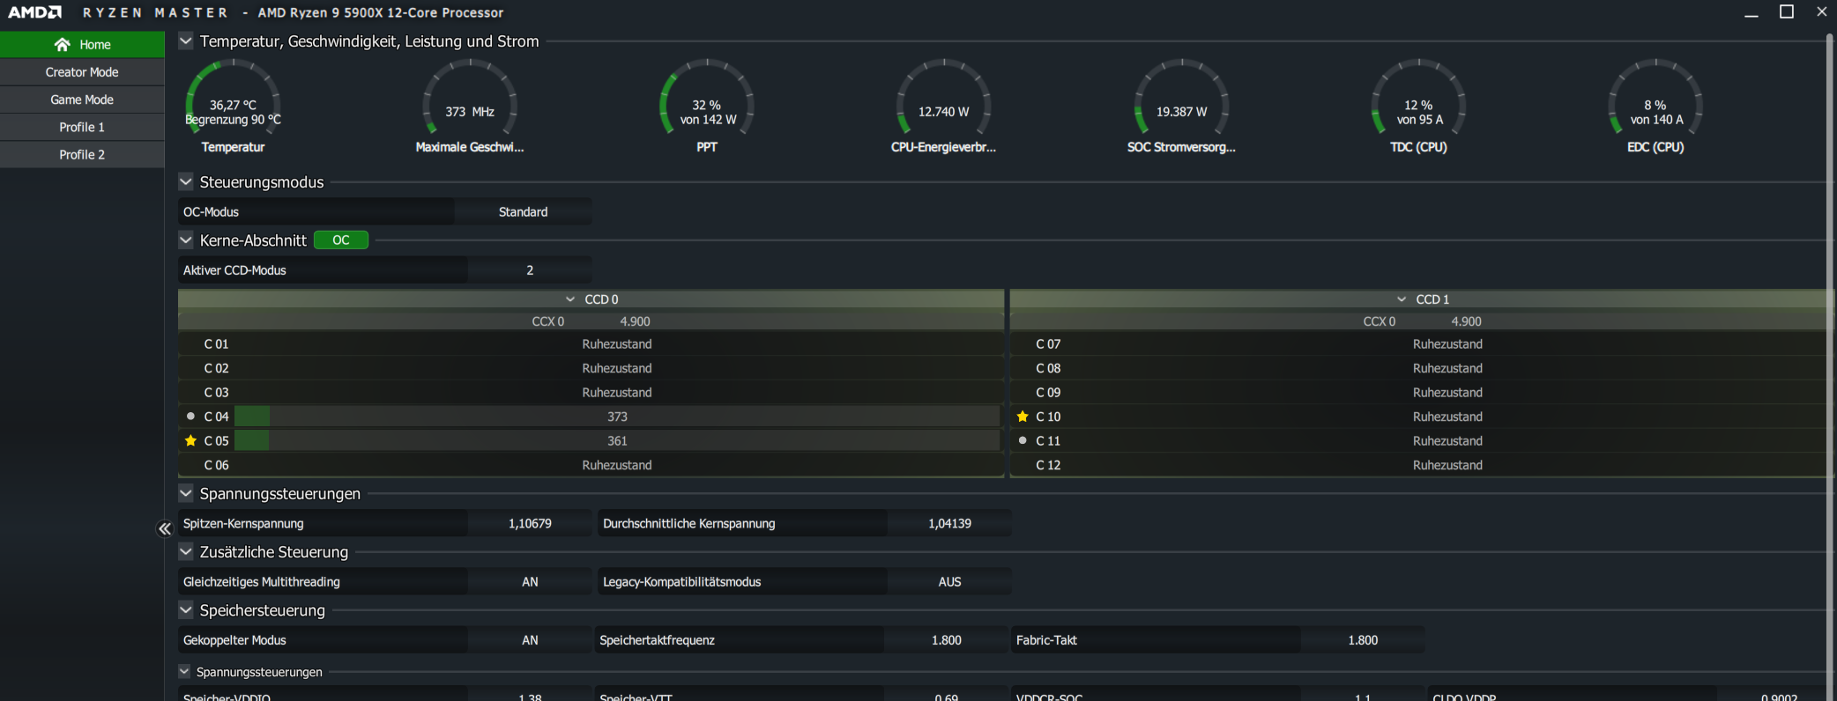The height and width of the screenshot is (701, 1837).
Task: Click the Fabric-Takt value 1.800
Action: [1363, 640]
